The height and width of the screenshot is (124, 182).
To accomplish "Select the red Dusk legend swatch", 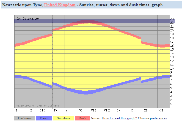I will click(x=82, y=118).
